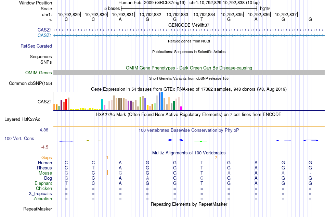Select the chr1: base position label
325x217 pixels.
(x=47, y=14)
